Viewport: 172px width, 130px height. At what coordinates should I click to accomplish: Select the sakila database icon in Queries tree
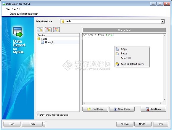coord(39,39)
